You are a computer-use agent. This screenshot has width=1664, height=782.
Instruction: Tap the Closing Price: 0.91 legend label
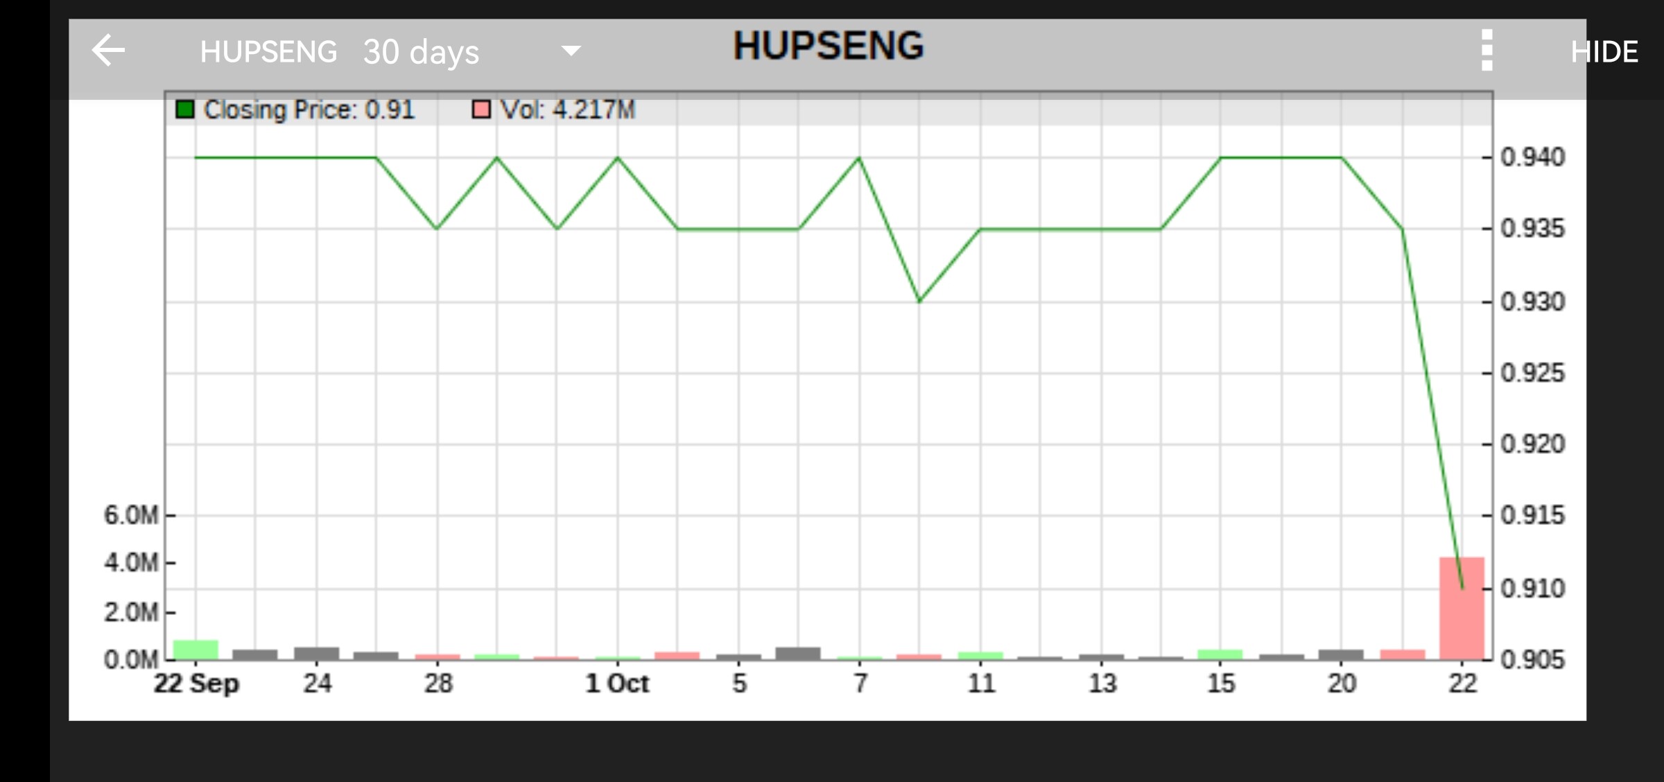[x=309, y=110]
